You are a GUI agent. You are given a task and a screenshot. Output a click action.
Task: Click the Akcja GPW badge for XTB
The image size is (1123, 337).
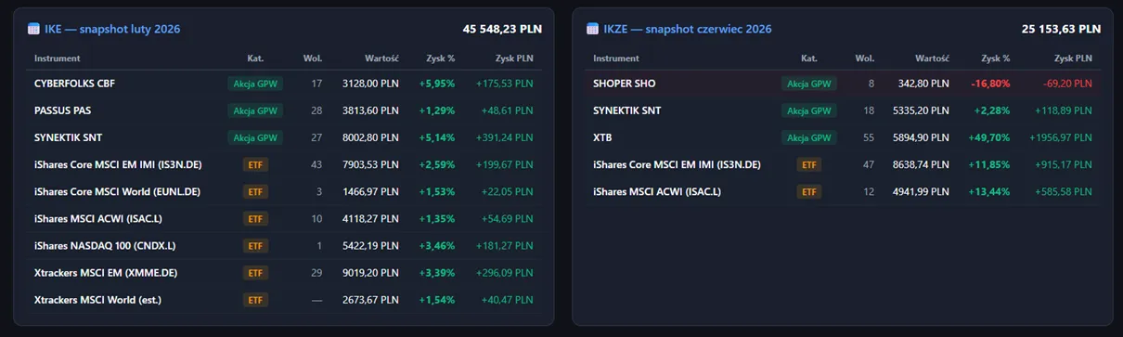click(809, 137)
